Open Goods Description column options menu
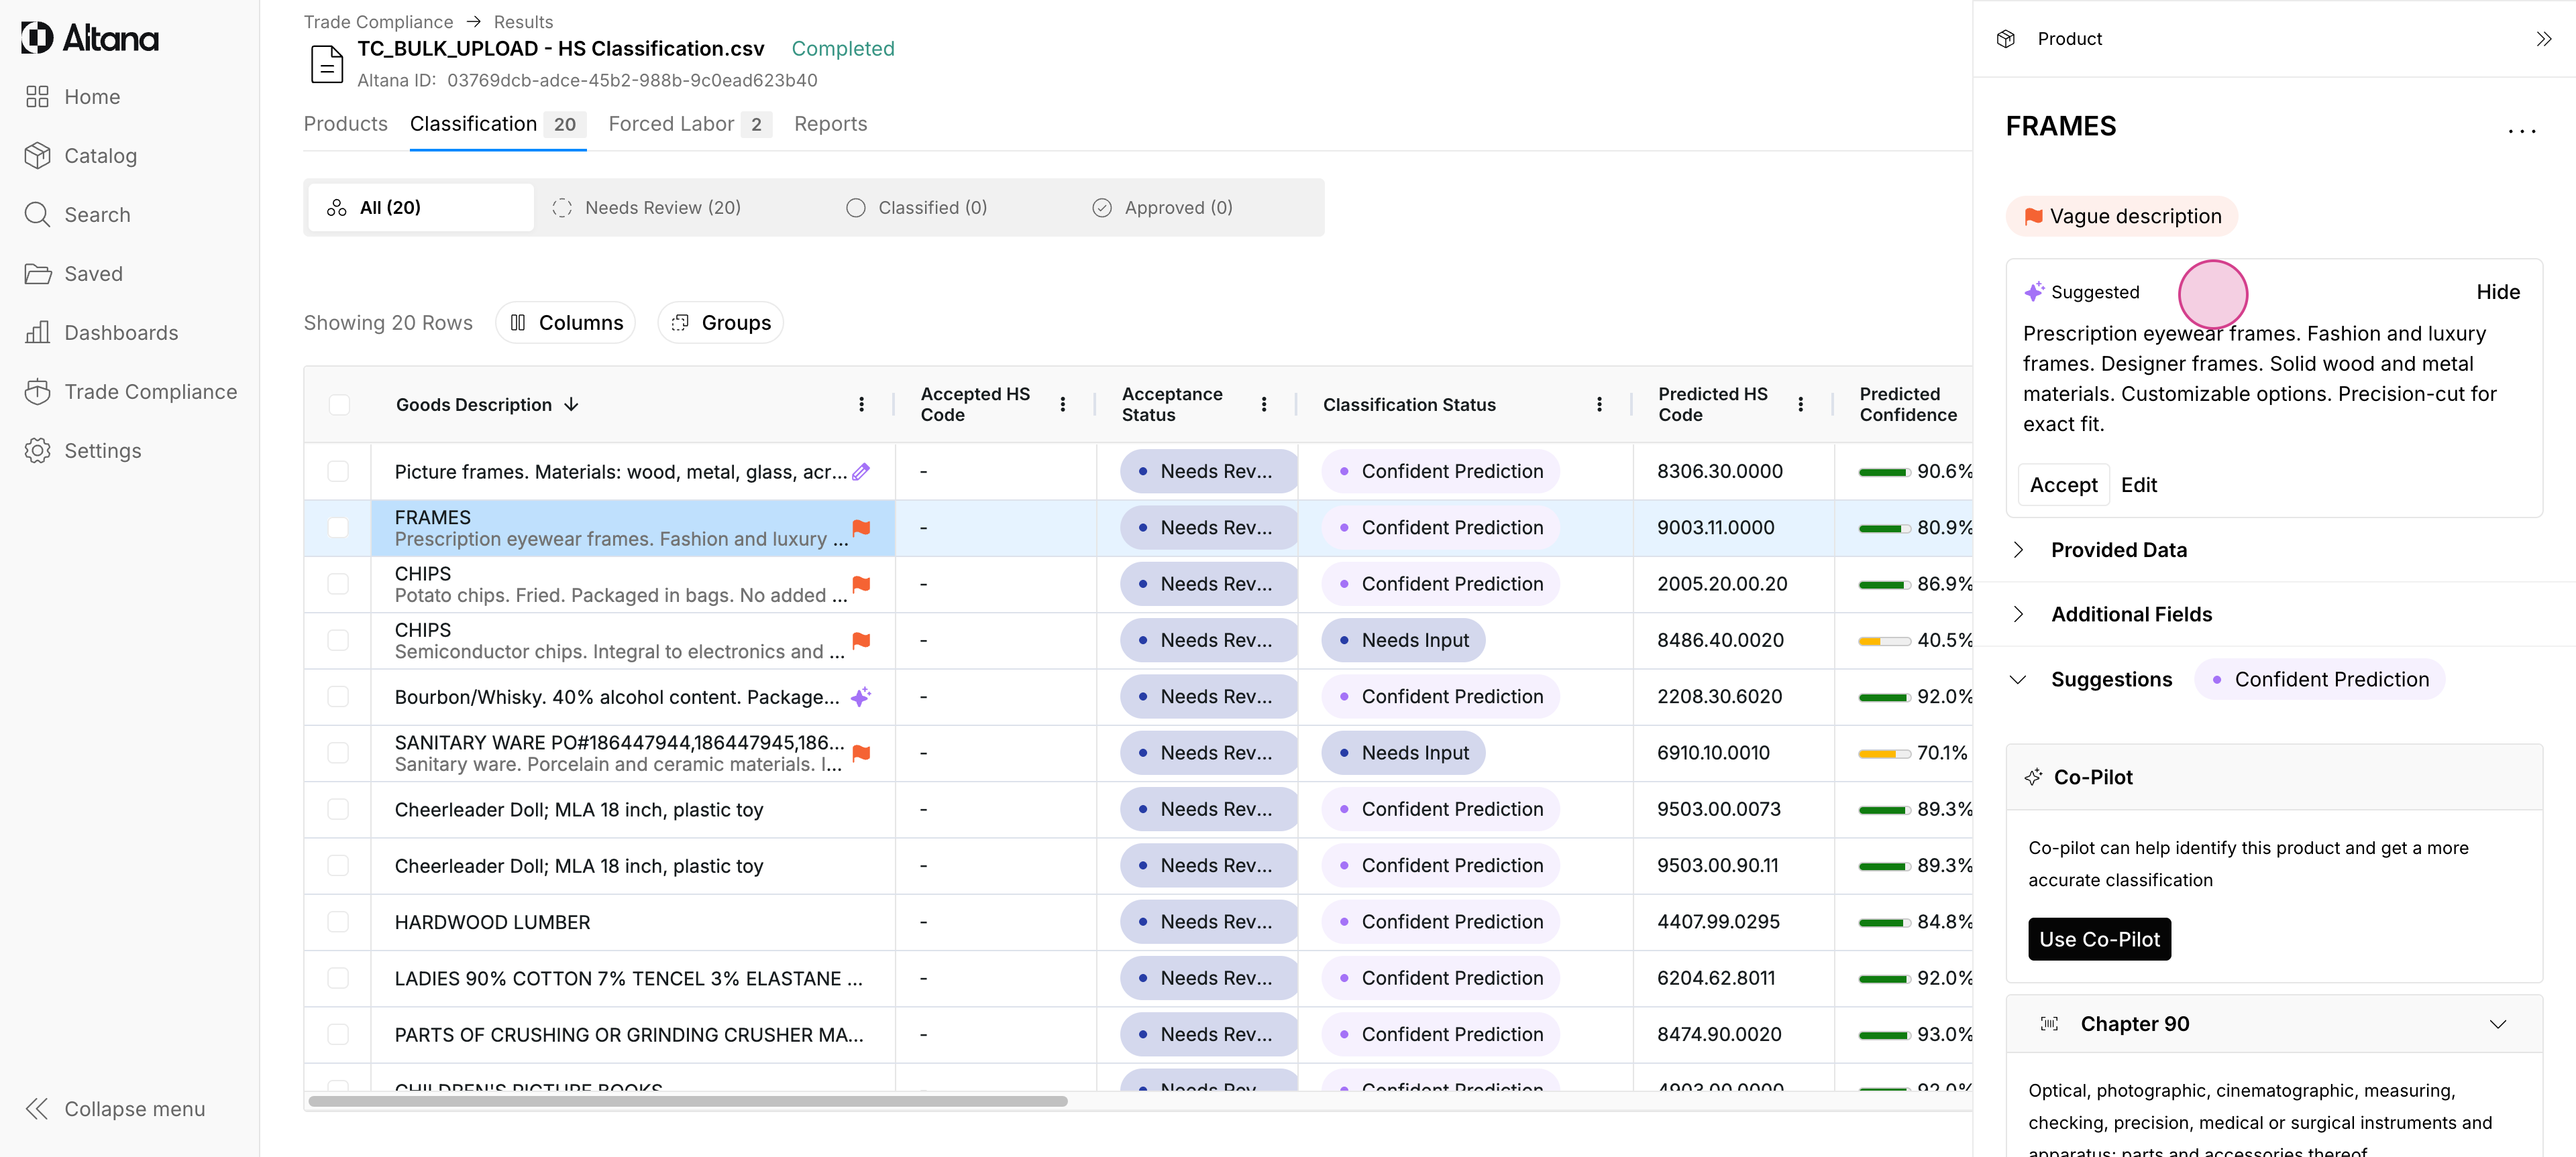Screen dimensions: 2576x1157 [861, 405]
